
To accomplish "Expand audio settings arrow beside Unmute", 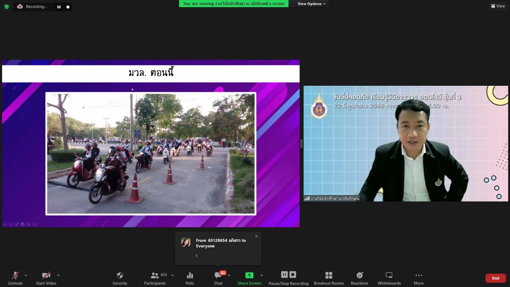I will tap(26, 275).
